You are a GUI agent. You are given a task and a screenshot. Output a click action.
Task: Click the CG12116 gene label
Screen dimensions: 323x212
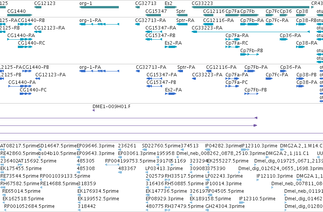coord(214,11)
